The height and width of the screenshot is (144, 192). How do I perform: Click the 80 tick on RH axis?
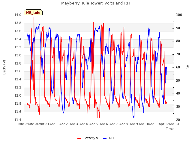[178, 41]
